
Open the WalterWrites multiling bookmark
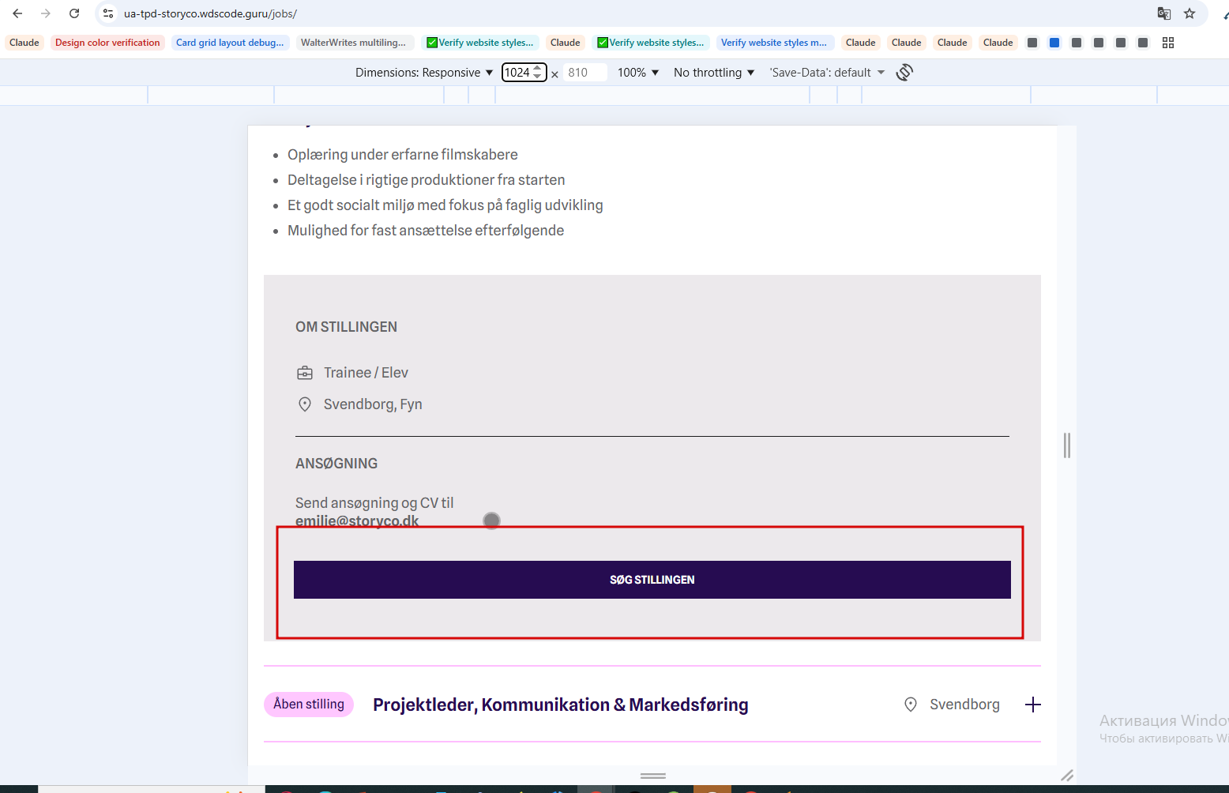coord(353,43)
